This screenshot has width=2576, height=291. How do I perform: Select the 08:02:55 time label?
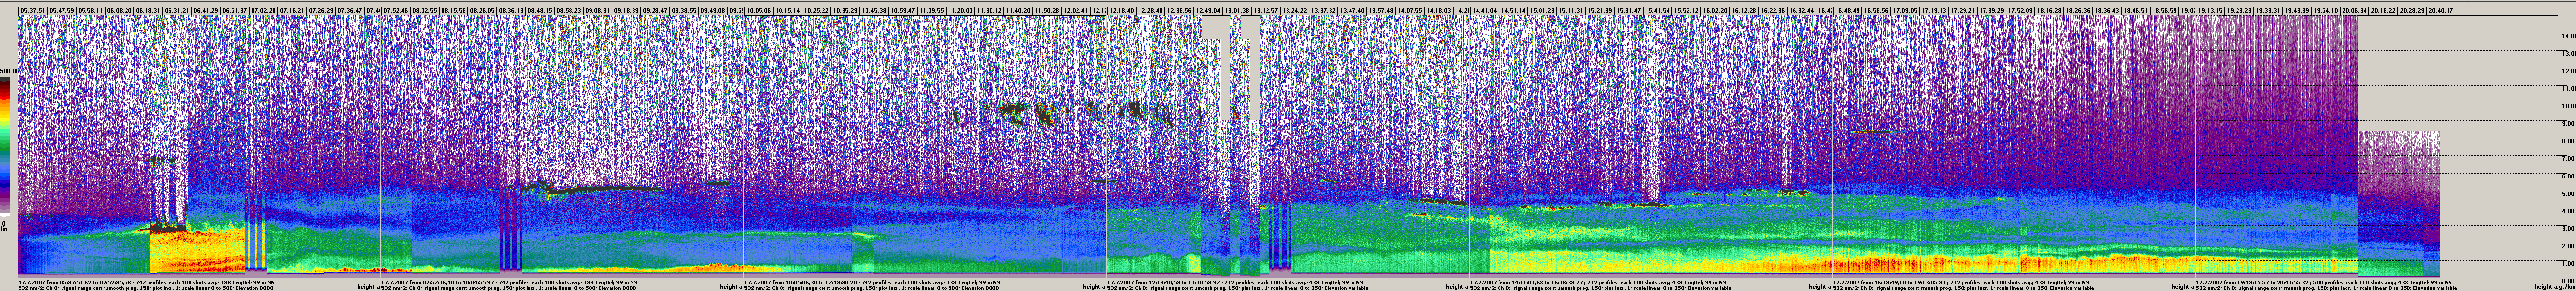pos(424,10)
